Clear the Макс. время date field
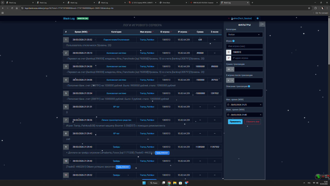The image size is (330, 186). 260,115
